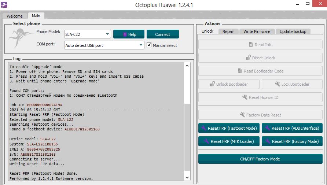327x185 pixels.
Task: Click the log scrollbar up arrow
Action: point(187,66)
